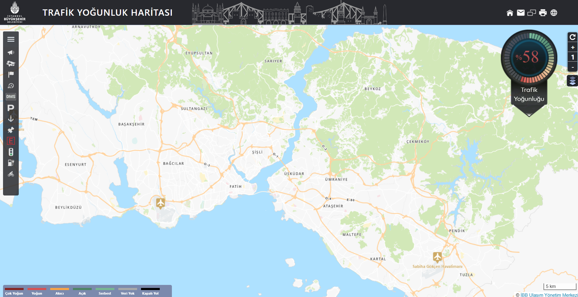Show EV charging stations icon
578x297 pixels.
pos(11,163)
